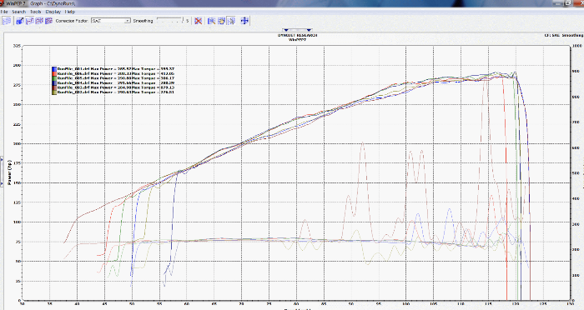
Task: Click the Power (hp) axis label
Action: click(x=10, y=173)
